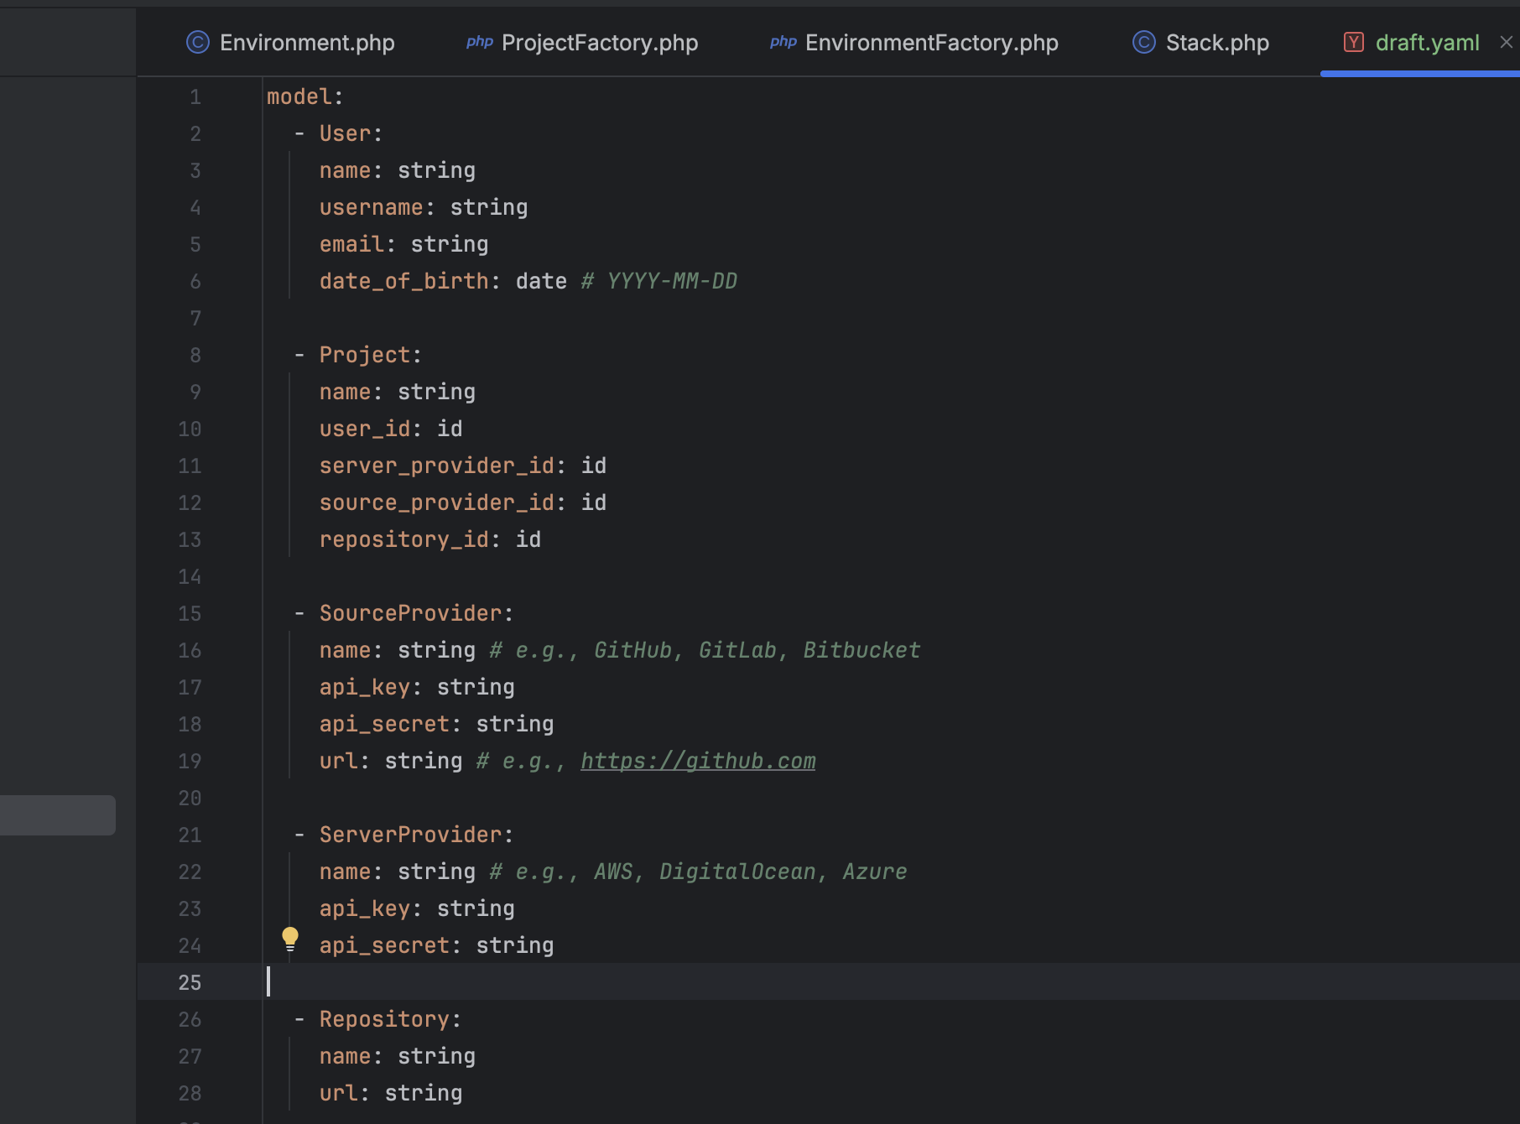The image size is (1520, 1124).
Task: Close the draft.yaml tab
Action: tap(1506, 42)
